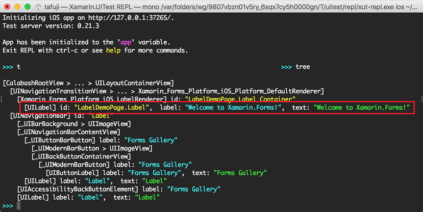Screen dimensions: 423x212
Task: Click the 'tree' command on the right
Action: 303,67
